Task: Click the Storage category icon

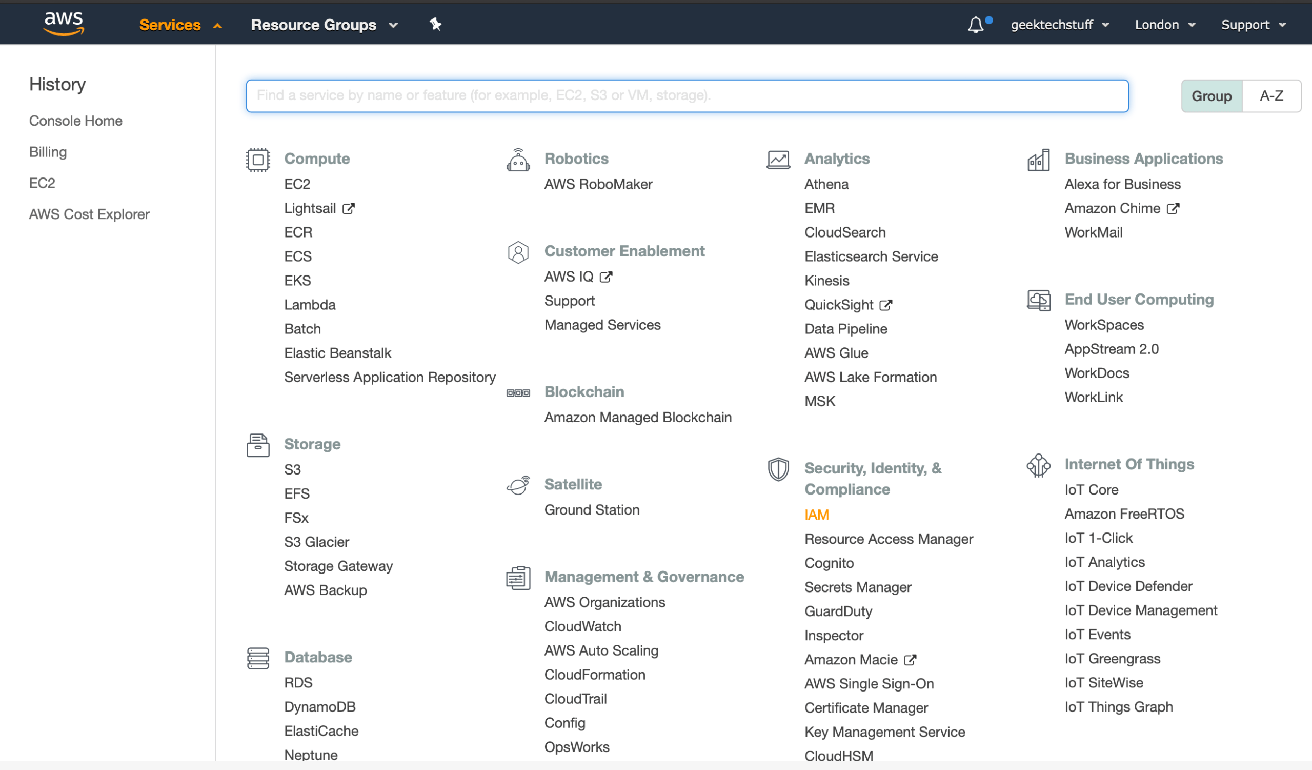Action: point(258,445)
